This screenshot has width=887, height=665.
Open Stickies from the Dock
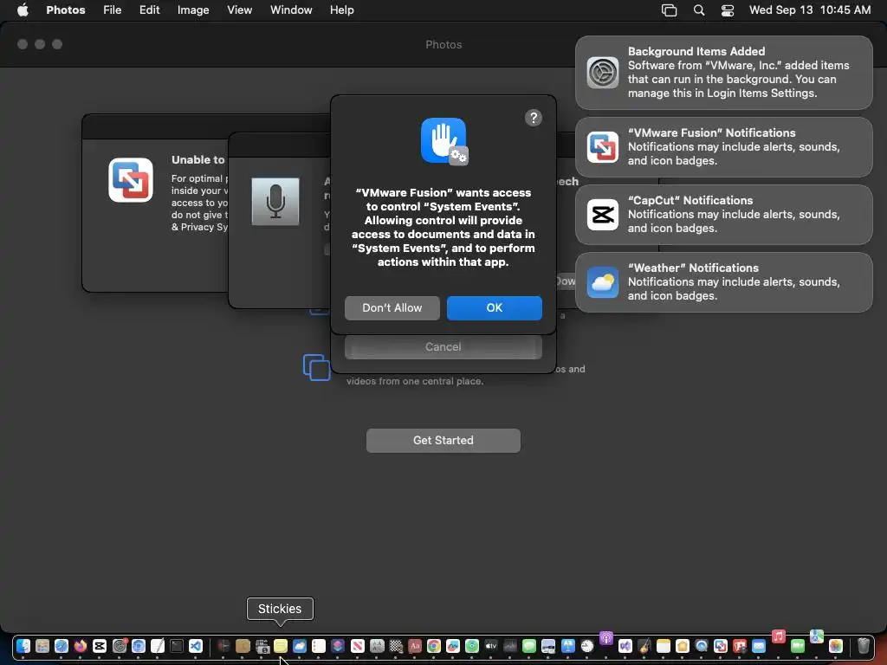[281, 646]
